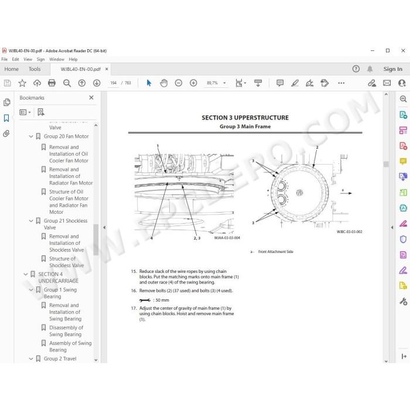Print the document with printer icon
Screen dimensions: 410x410
52,83
